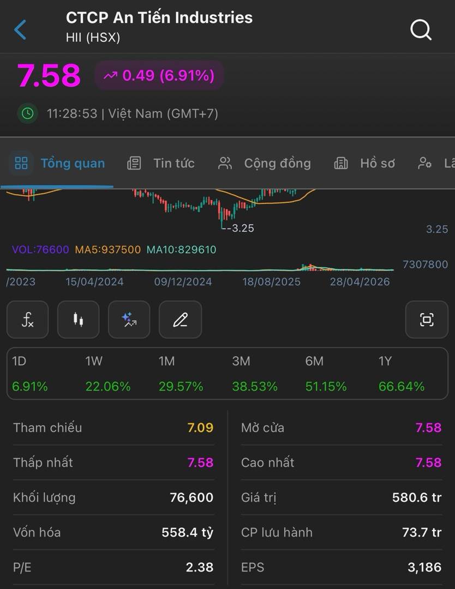Tap the 0.49 (6.91%) change badge
The height and width of the screenshot is (589, 455).
159,75
